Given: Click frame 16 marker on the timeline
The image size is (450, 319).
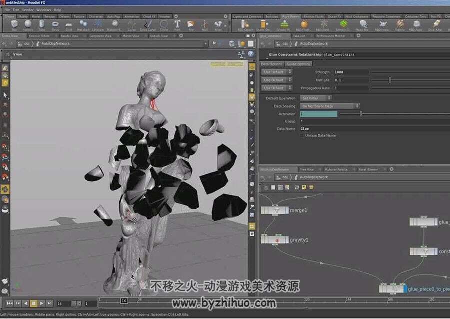Looking at the screenshot, I should point(124,300).
